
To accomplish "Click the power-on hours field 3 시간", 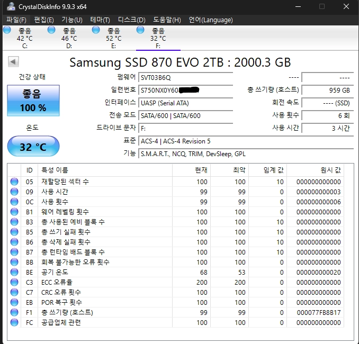I will 328,129.
